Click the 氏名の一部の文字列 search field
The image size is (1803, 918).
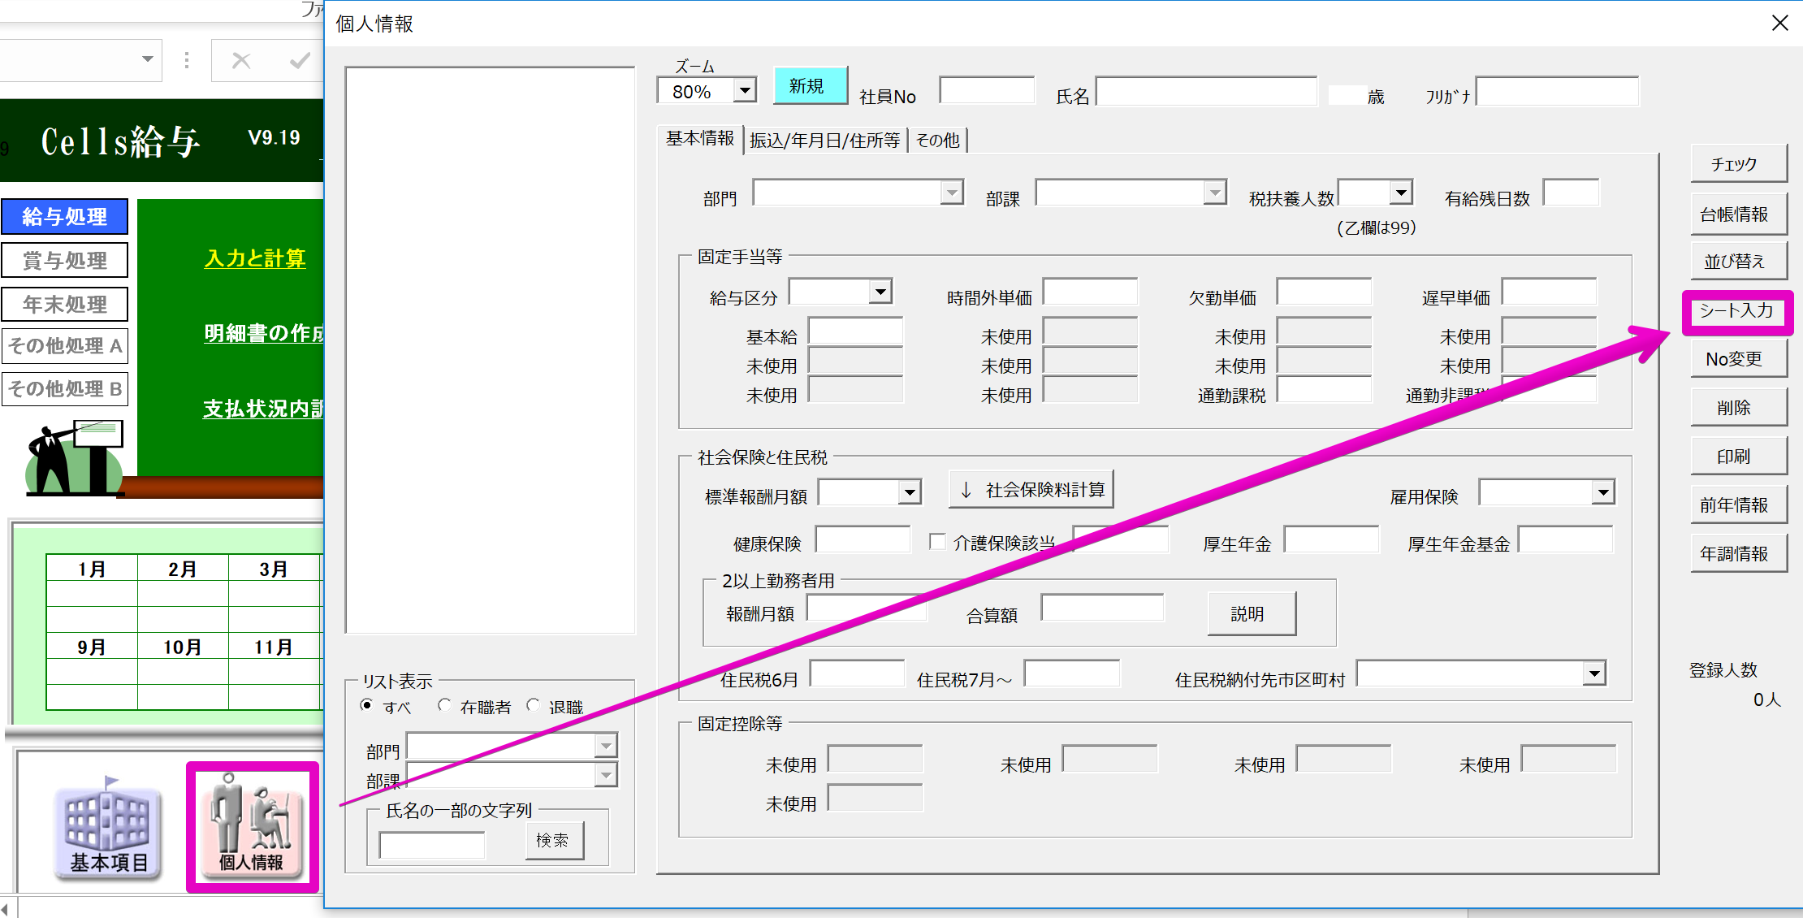[432, 846]
